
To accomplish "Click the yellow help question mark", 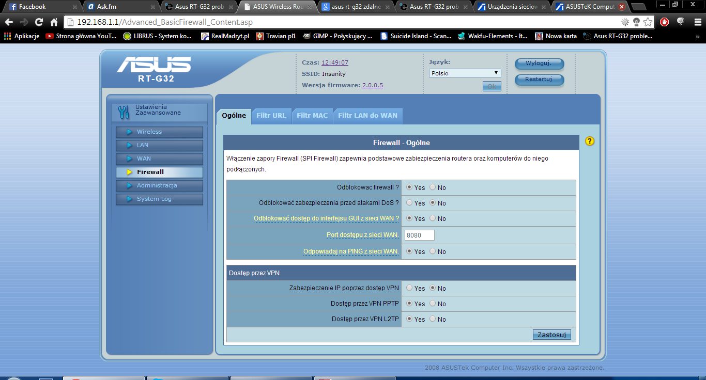I will pyautogui.click(x=590, y=141).
